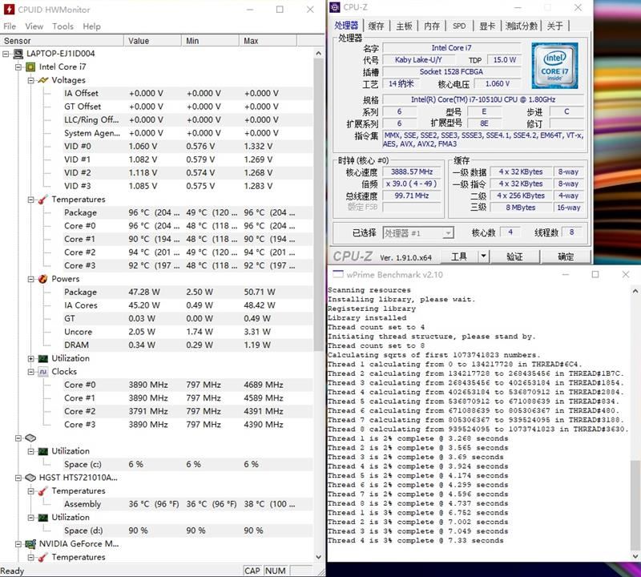Click the CPU-Z app icon in title bar
The width and height of the screenshot is (641, 577).
(x=335, y=7)
